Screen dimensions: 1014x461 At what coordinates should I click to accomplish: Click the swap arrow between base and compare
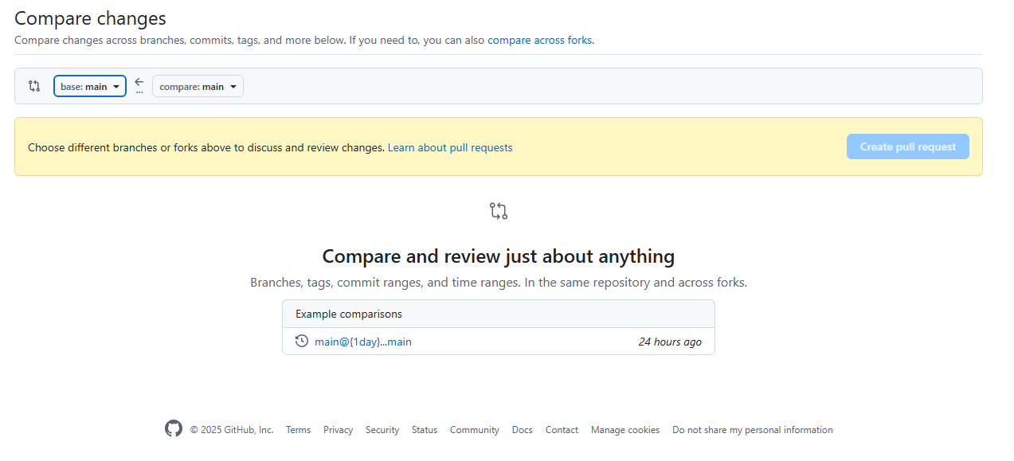139,83
